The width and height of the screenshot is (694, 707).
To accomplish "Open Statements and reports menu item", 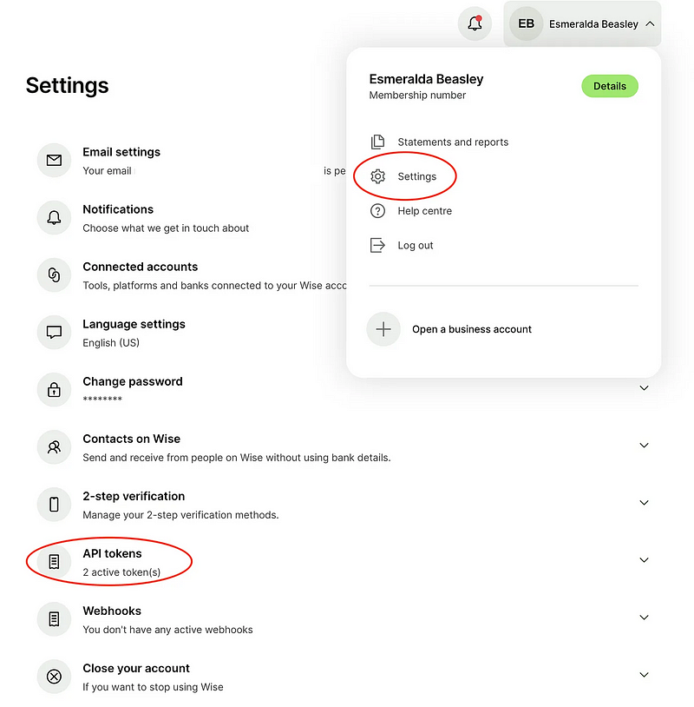I will coord(452,142).
